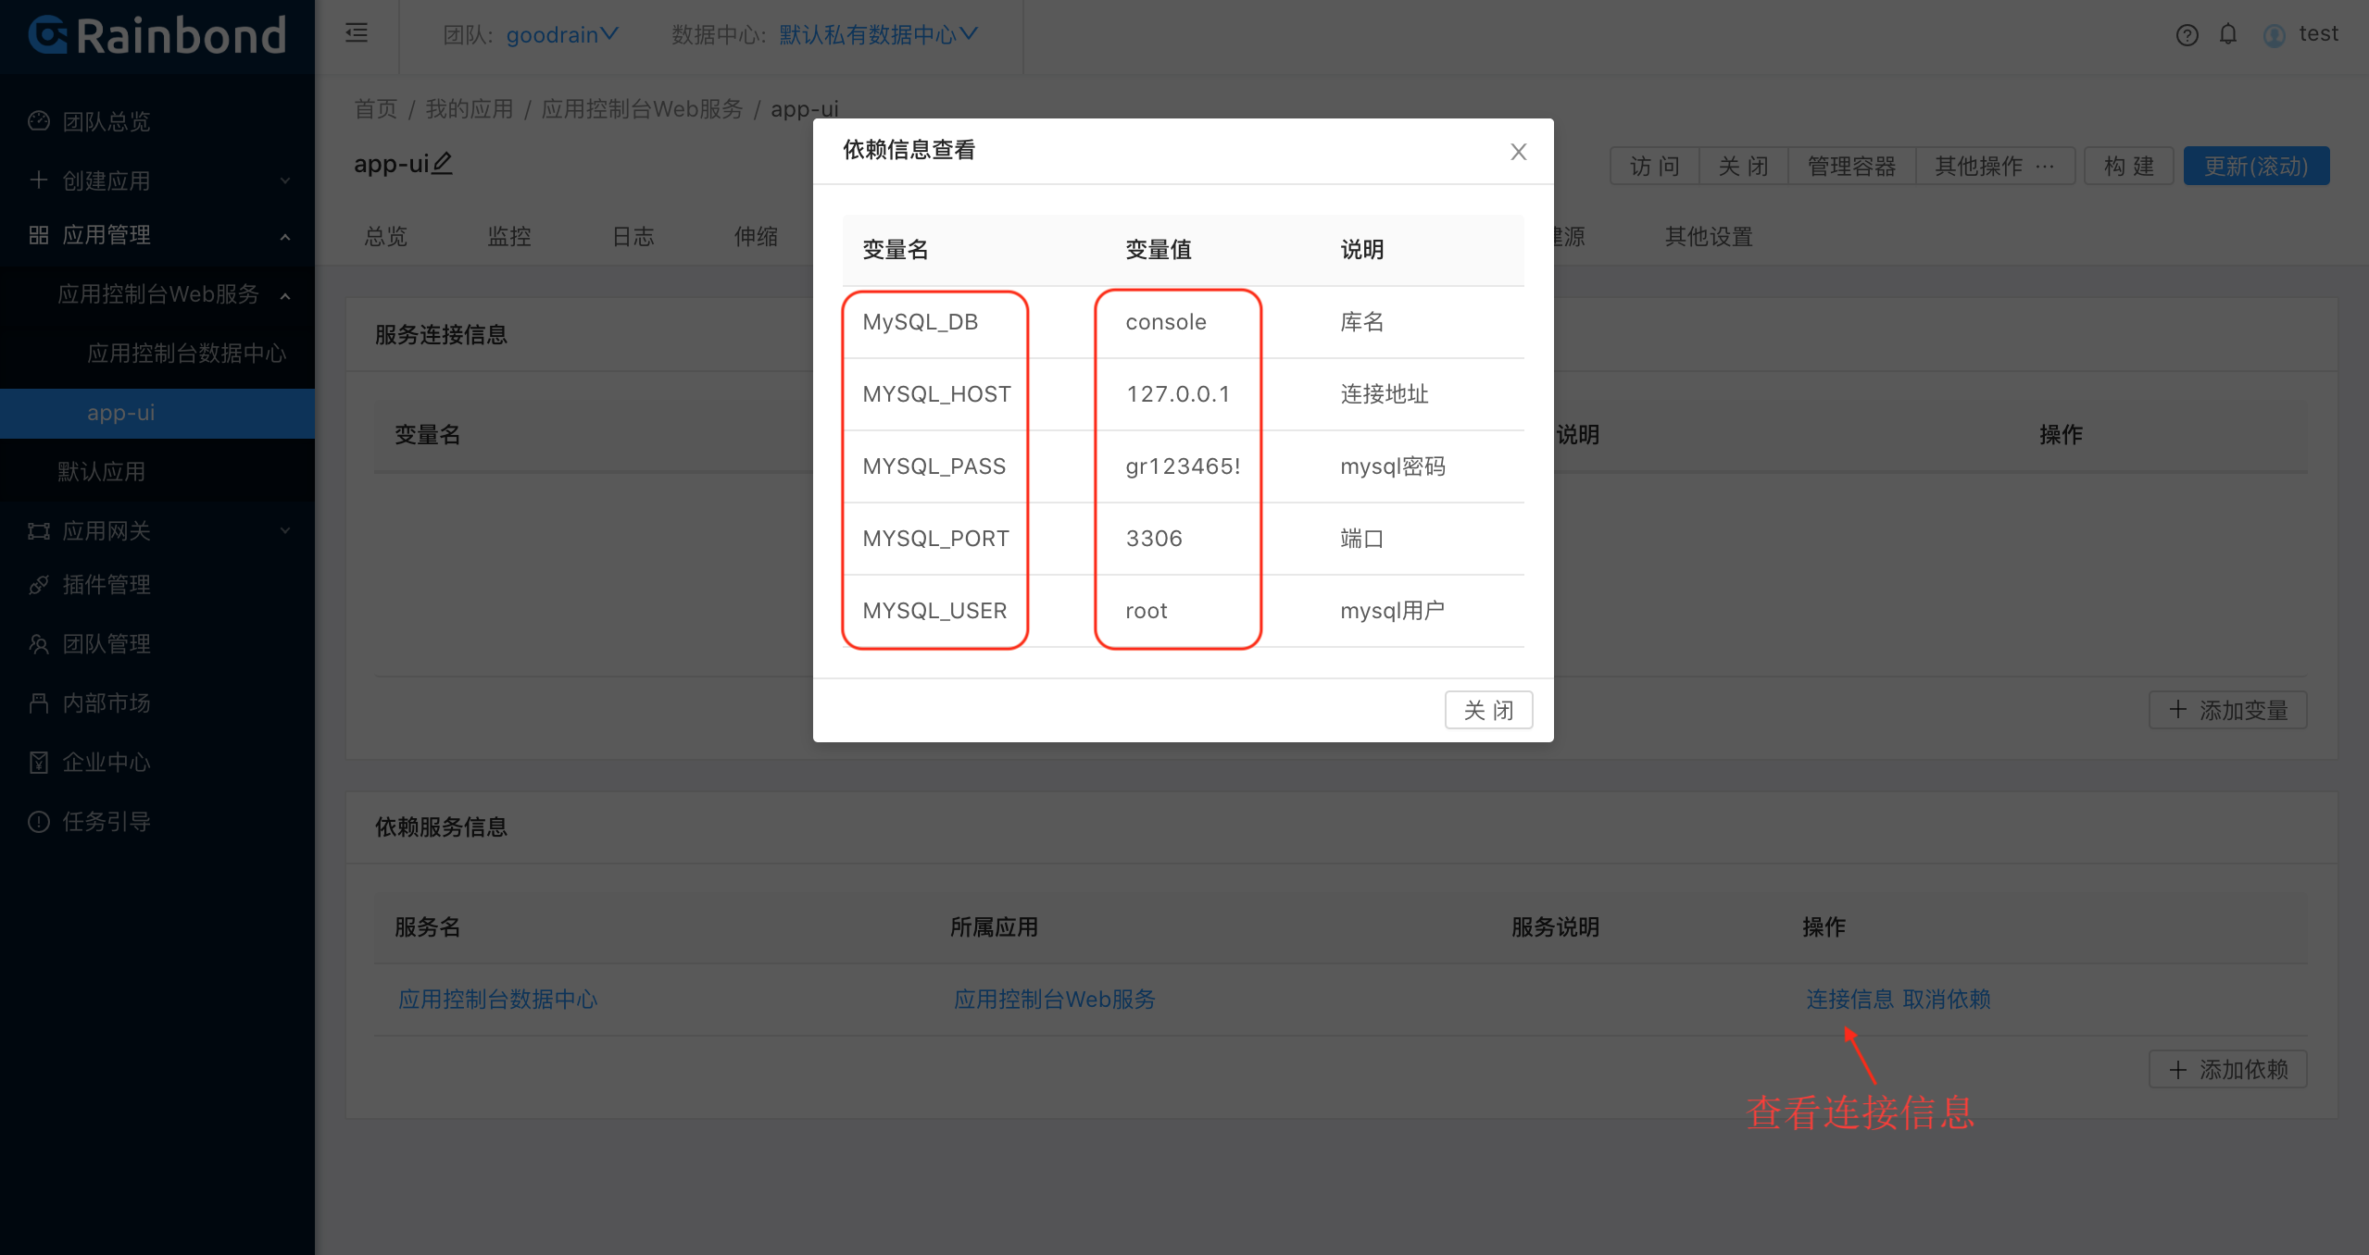The width and height of the screenshot is (2369, 1255).
Task: Click the grid icon beside 应用管理
Action: tap(39, 235)
